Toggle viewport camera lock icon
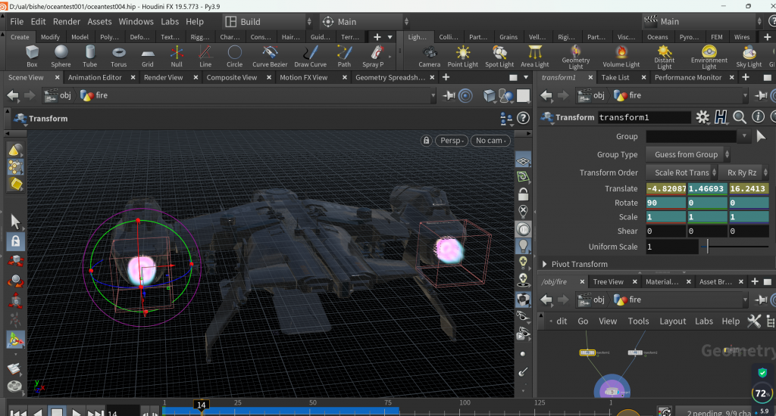776x416 pixels. pos(426,141)
